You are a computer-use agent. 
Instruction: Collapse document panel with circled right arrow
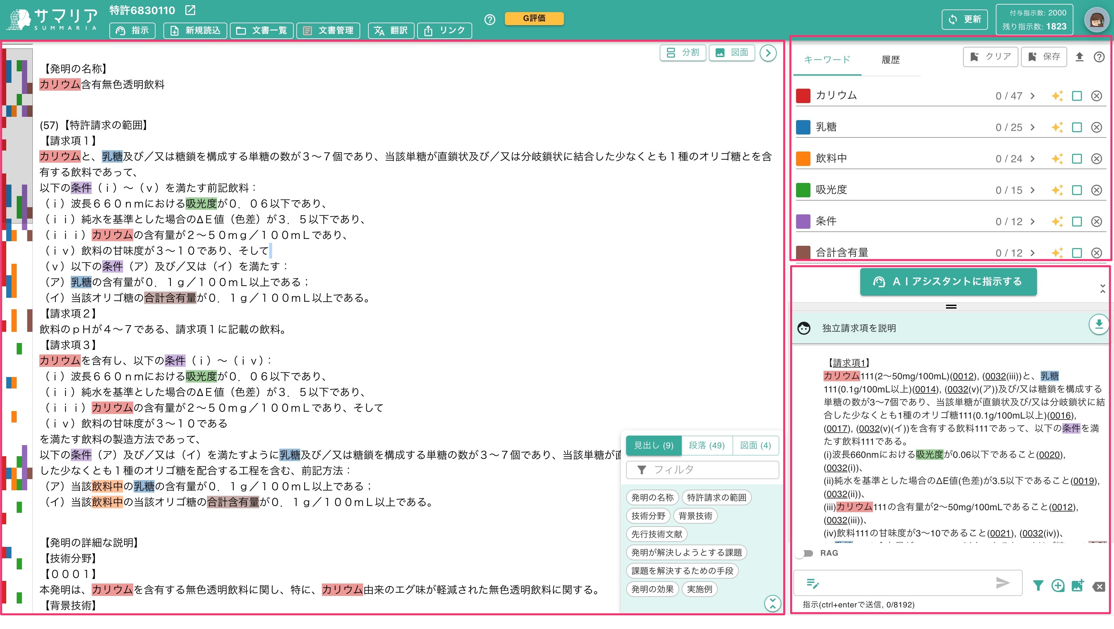(x=768, y=53)
